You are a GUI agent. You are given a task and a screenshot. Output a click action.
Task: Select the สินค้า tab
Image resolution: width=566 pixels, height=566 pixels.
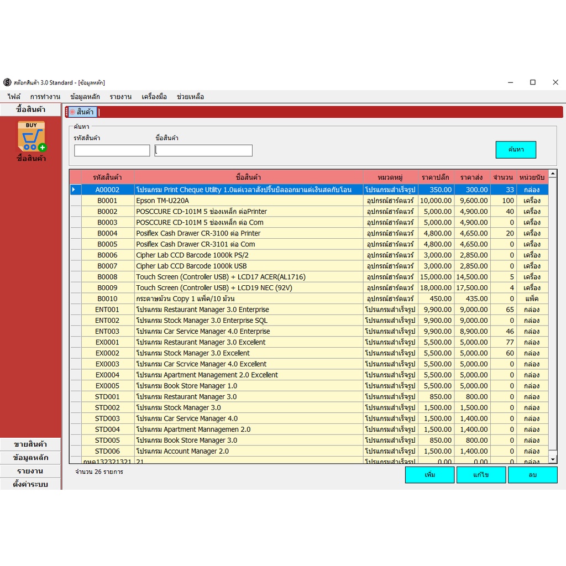pyautogui.click(x=83, y=112)
